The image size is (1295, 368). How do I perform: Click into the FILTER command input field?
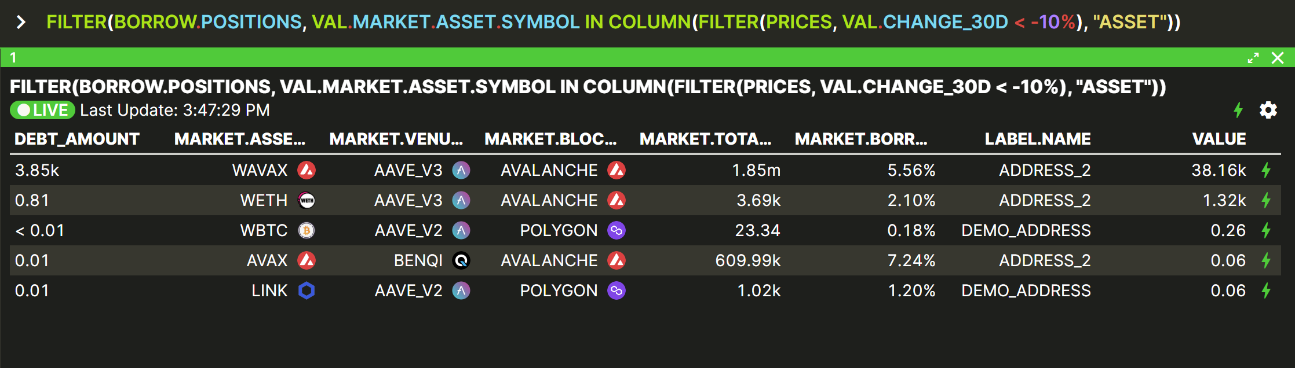pos(613,22)
